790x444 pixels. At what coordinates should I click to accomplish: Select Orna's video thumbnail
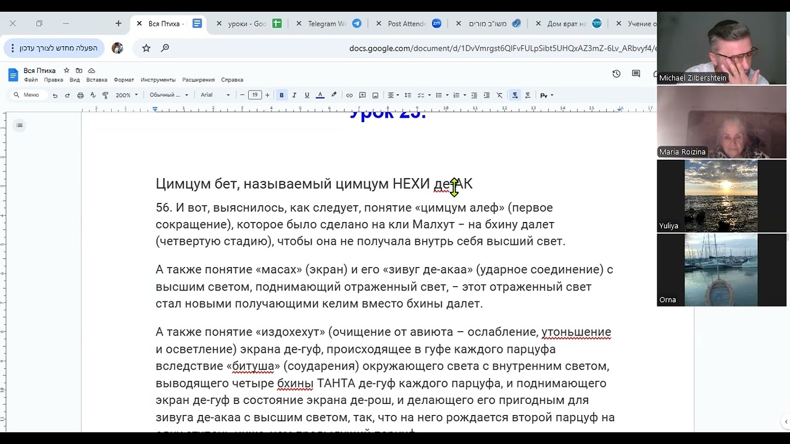point(721,269)
